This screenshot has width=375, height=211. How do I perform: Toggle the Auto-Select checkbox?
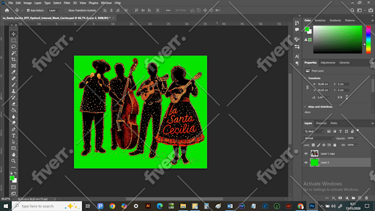click(28, 10)
